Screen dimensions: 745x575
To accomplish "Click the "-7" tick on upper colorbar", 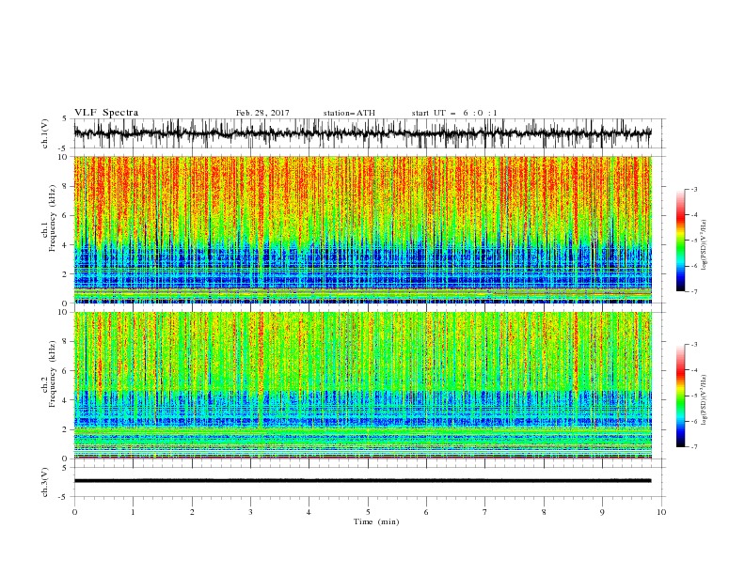I will [x=694, y=291].
